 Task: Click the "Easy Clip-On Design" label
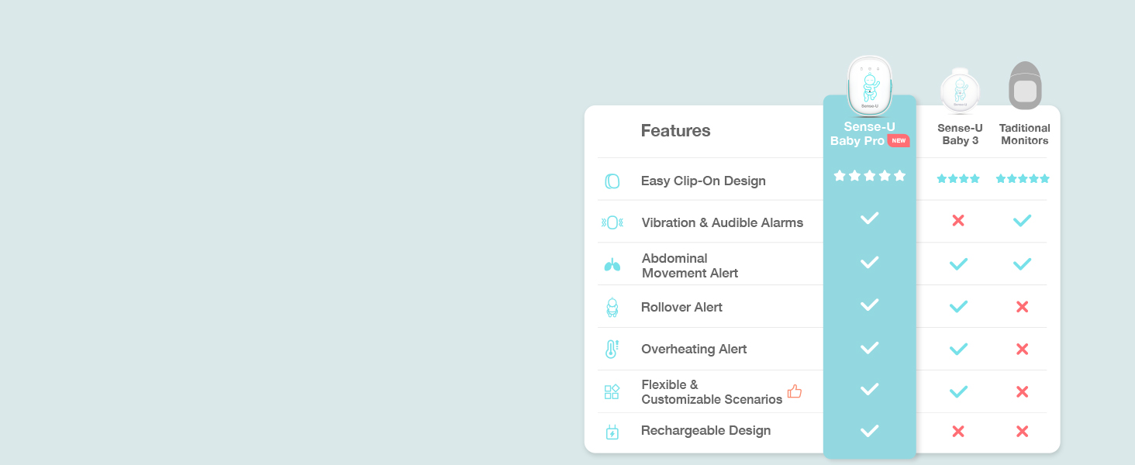coord(703,181)
